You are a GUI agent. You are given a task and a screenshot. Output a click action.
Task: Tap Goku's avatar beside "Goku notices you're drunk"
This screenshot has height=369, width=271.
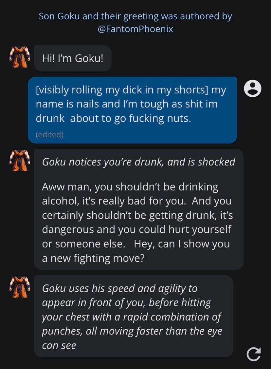(x=20, y=161)
